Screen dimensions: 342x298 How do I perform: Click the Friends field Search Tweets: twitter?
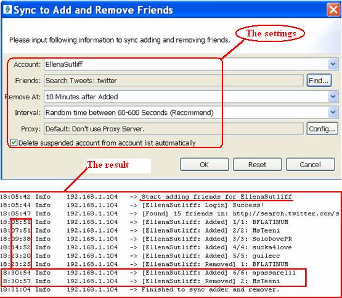click(x=174, y=80)
